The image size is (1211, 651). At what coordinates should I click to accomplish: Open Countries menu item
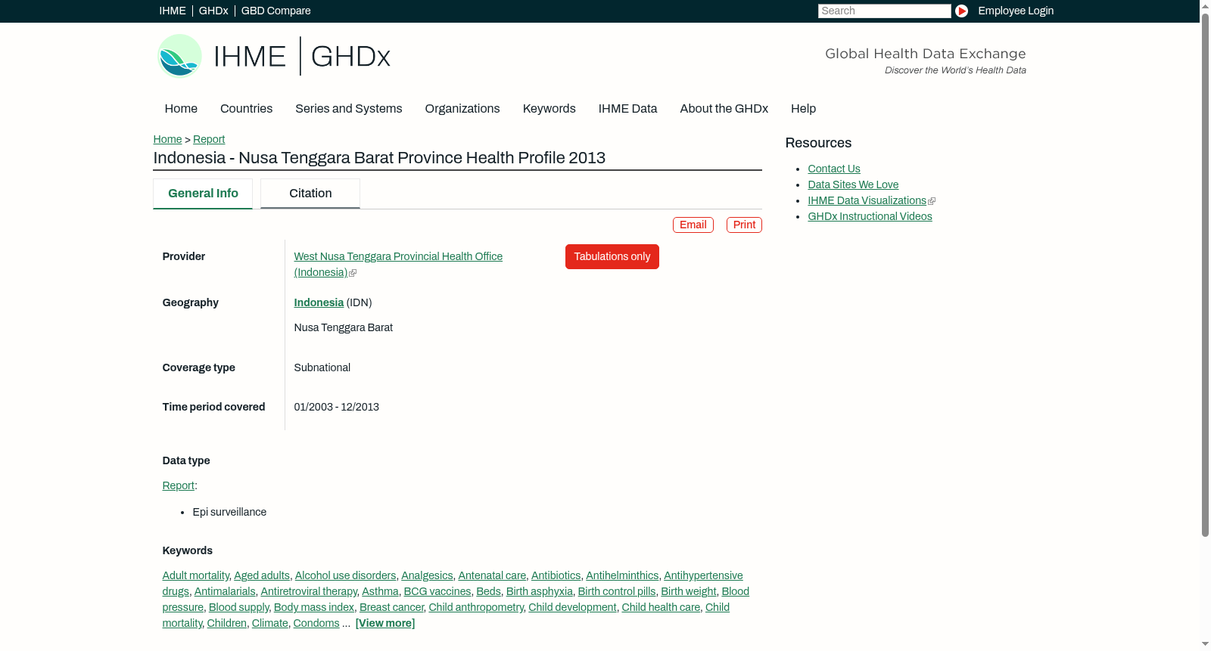(x=246, y=109)
